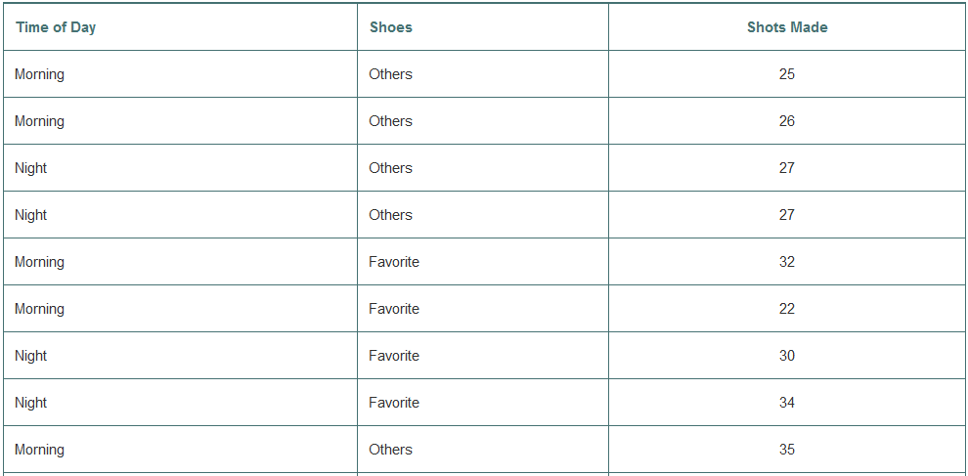
Task: Select the Shots Made cell showing 25
Action: coord(787,74)
